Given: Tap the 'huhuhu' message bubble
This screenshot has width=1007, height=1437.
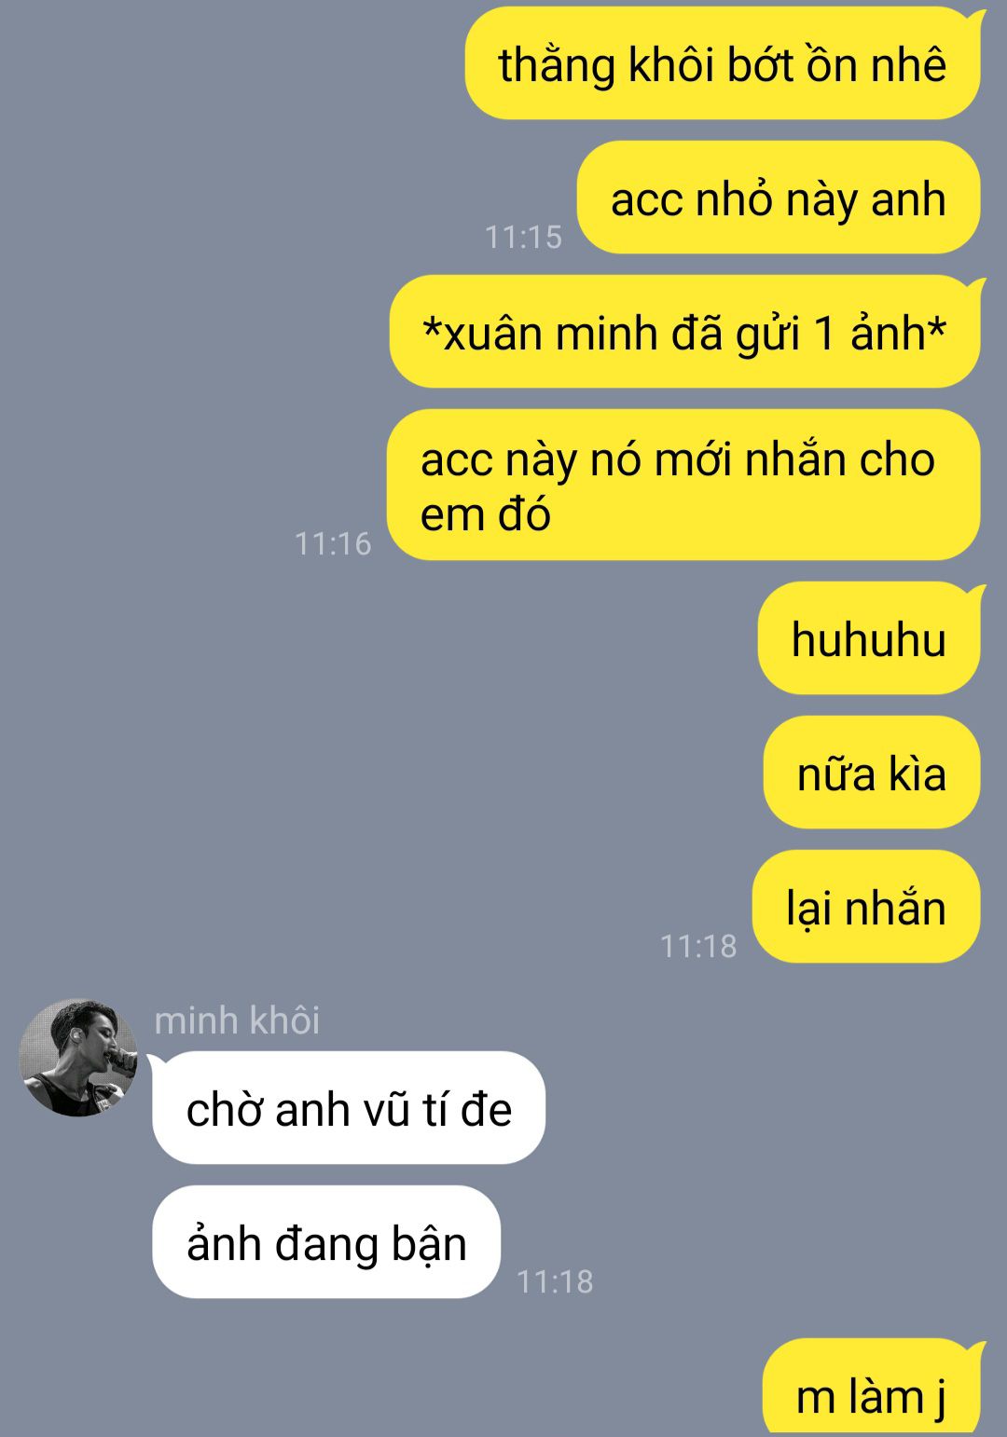Looking at the screenshot, I should coord(871,638).
